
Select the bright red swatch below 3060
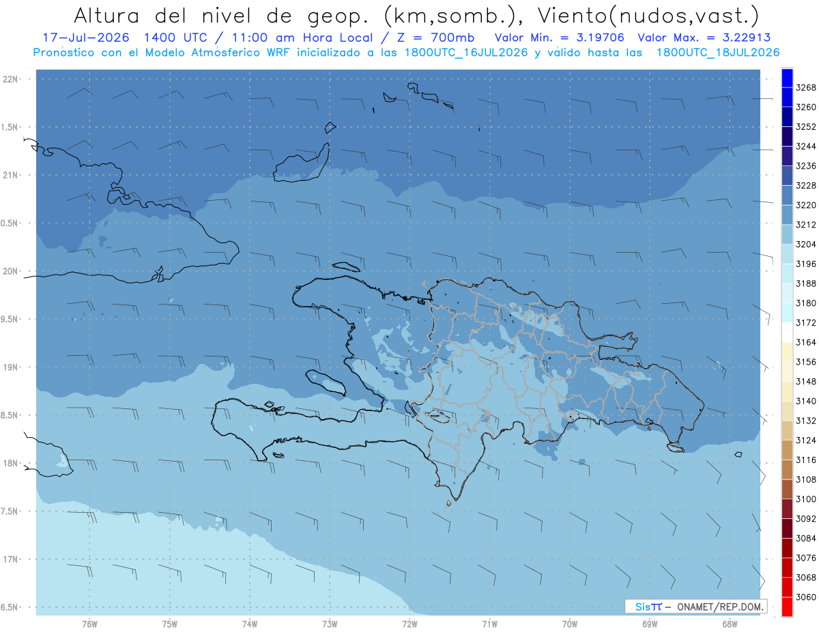pos(787,606)
